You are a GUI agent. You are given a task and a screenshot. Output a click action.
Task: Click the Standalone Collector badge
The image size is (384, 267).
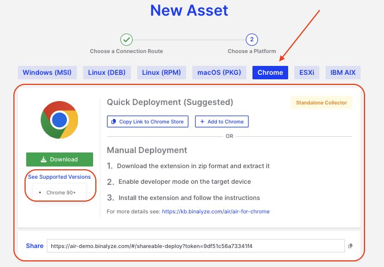click(x=321, y=103)
